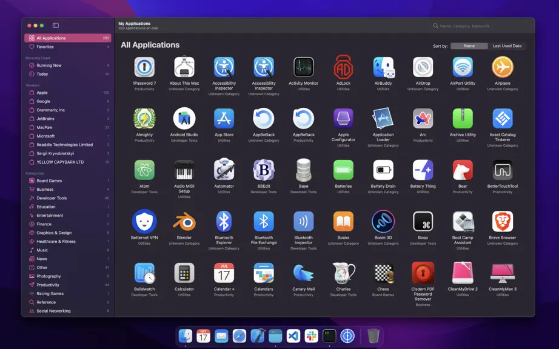
Task: Sort applications by Last Used Date
Action: click(x=507, y=46)
